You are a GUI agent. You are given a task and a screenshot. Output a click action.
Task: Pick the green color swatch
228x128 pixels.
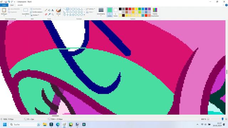tap(140, 9)
